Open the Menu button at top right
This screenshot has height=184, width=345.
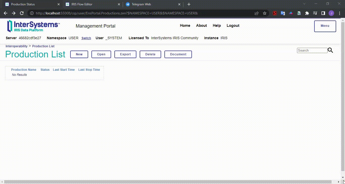click(325, 26)
